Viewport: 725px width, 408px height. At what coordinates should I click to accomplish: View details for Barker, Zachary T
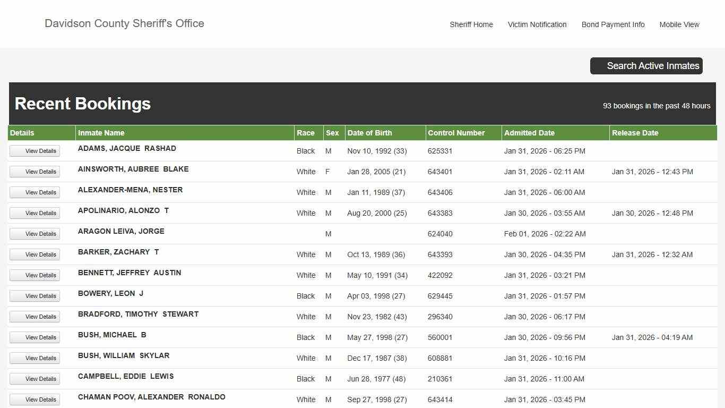35,254
